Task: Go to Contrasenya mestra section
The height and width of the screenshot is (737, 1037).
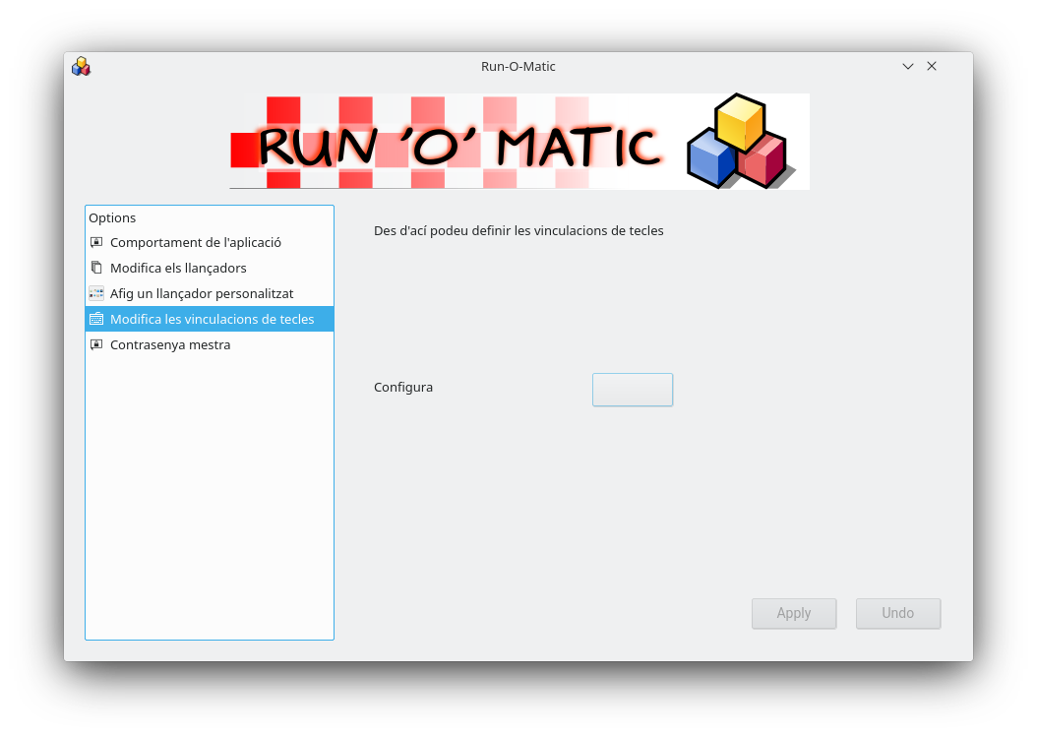Action: pyautogui.click(x=210, y=344)
